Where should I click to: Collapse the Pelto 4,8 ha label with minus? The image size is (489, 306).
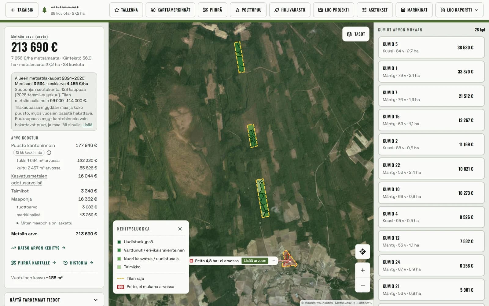pos(274,261)
